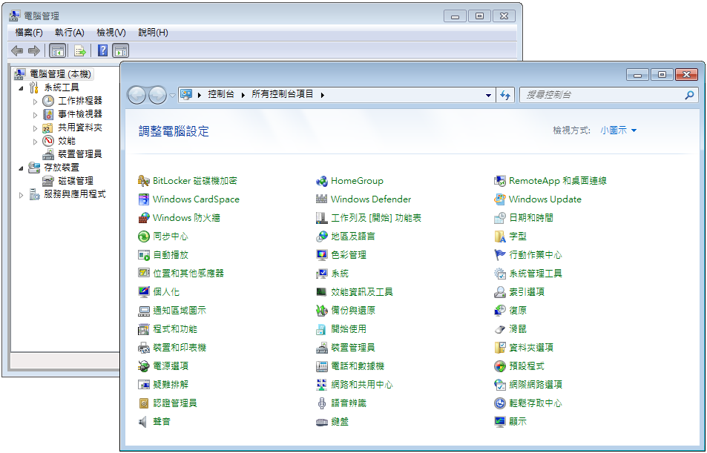The width and height of the screenshot is (707, 453).
Task: Toggle the action pane toolbar icon
Action: point(120,50)
